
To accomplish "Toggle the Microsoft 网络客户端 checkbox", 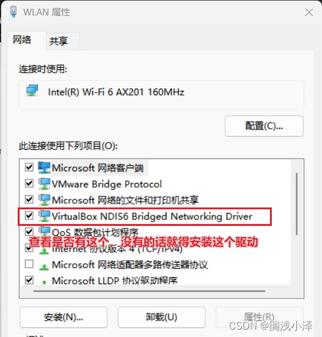I will tap(29, 167).
